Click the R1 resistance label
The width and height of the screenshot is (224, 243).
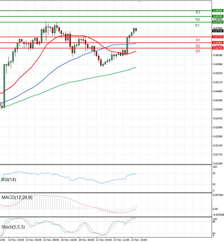click(197, 26)
